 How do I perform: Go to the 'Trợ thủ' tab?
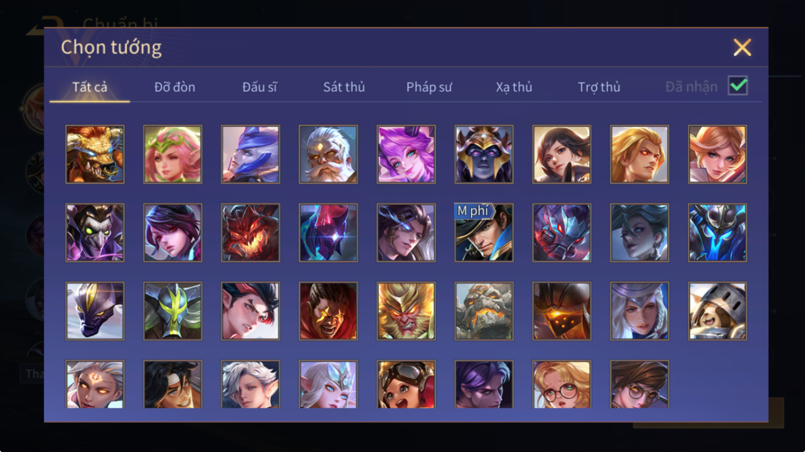[599, 87]
